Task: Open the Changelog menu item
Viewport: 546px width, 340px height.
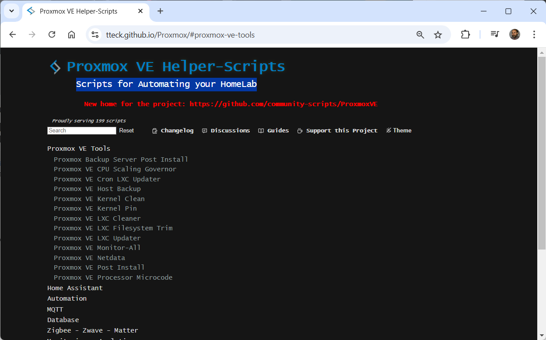Action: pyautogui.click(x=173, y=131)
